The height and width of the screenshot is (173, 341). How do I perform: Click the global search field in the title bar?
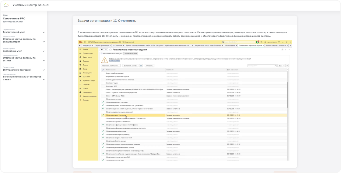(x=239, y=42)
